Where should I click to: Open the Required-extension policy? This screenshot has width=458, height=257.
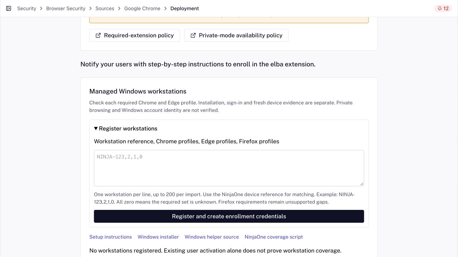coord(135,35)
